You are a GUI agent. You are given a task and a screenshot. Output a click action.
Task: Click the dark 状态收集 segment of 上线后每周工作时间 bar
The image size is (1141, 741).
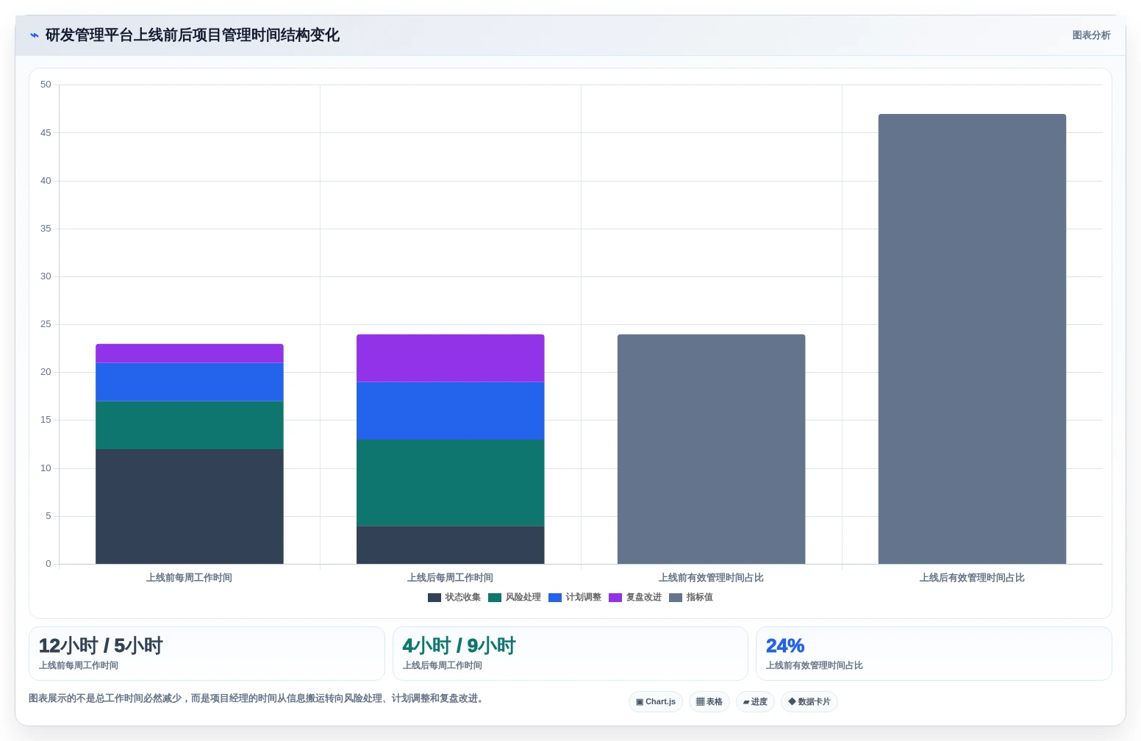coord(451,545)
